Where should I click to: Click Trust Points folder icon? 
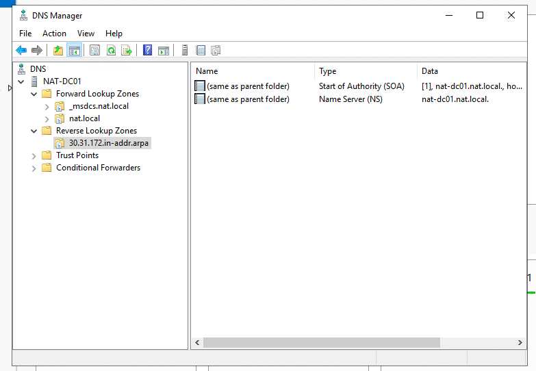coord(47,155)
